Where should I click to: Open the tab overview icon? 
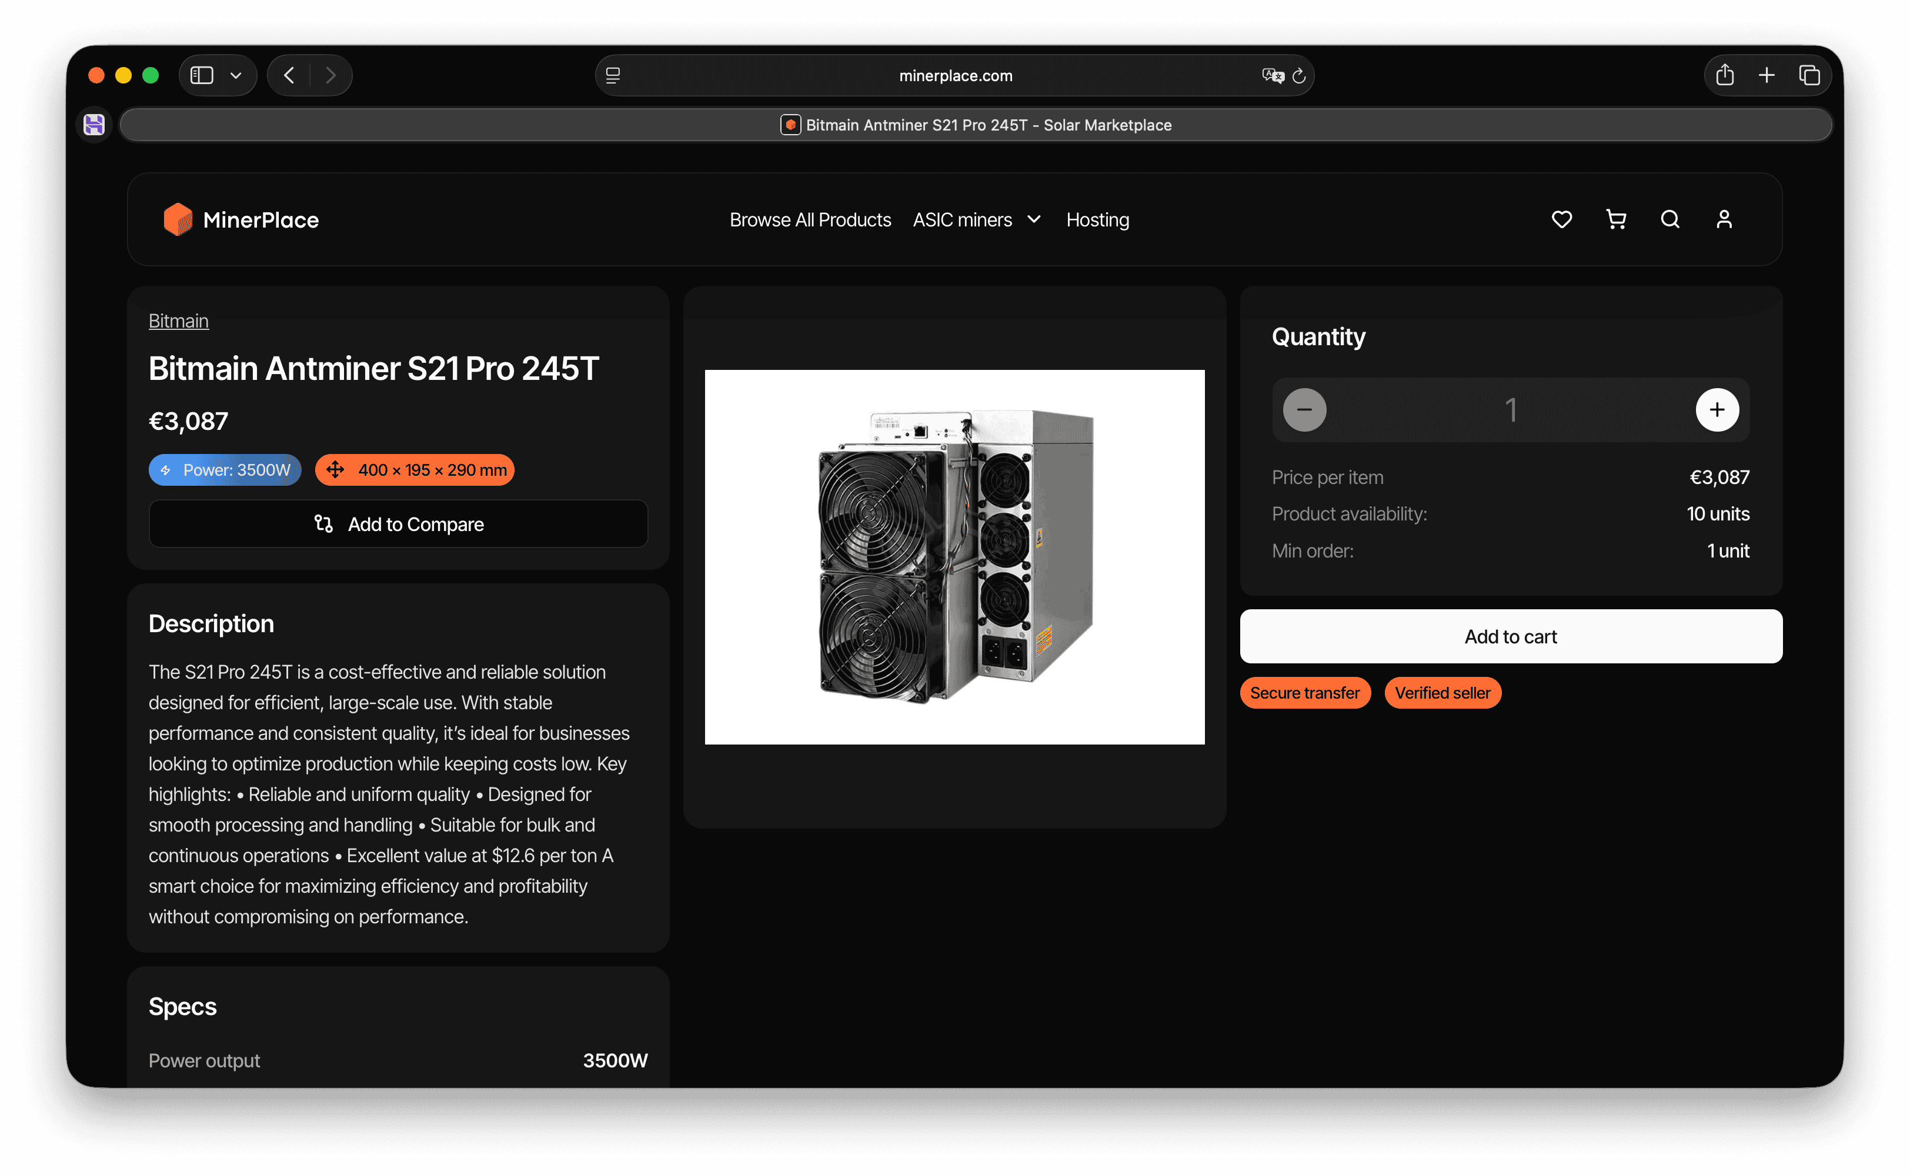click(1809, 75)
